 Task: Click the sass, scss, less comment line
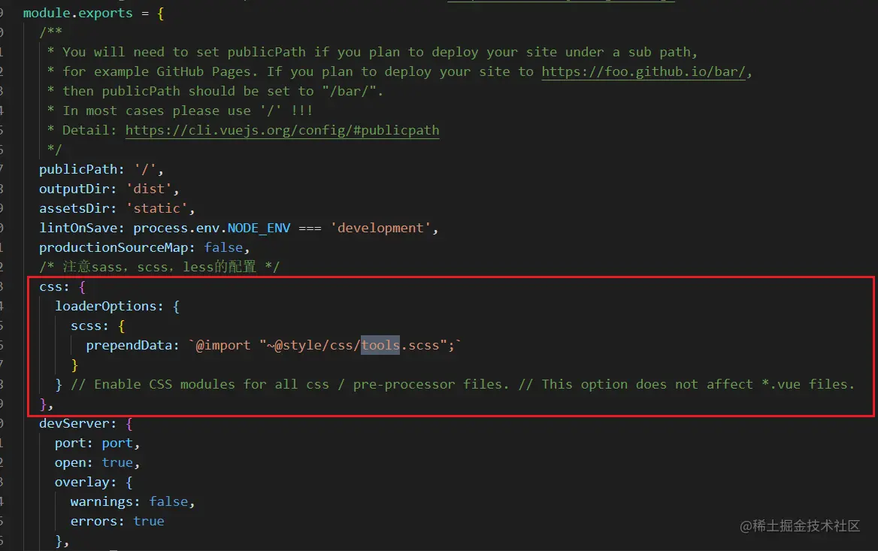(159, 267)
